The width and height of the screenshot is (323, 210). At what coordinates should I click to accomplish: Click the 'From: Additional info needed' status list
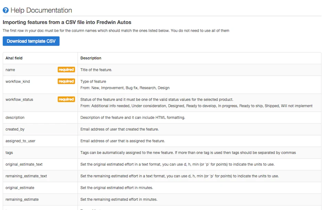point(197,106)
